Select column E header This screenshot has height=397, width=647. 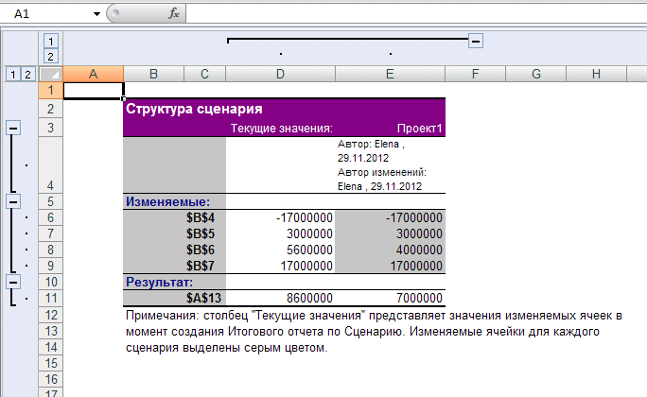click(390, 75)
